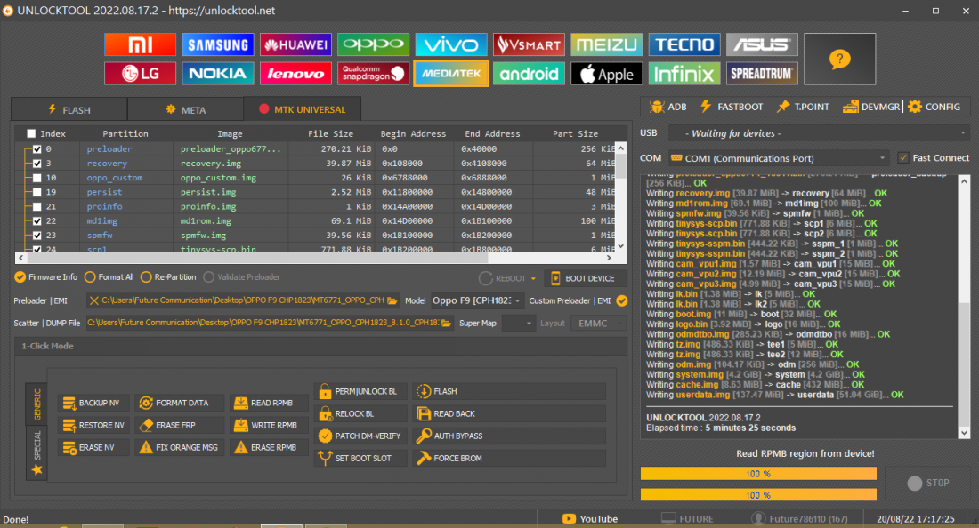Open the Android brand section

click(529, 74)
